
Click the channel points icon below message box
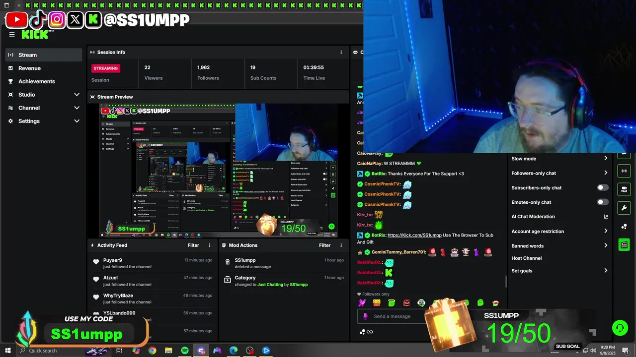tap(363, 332)
